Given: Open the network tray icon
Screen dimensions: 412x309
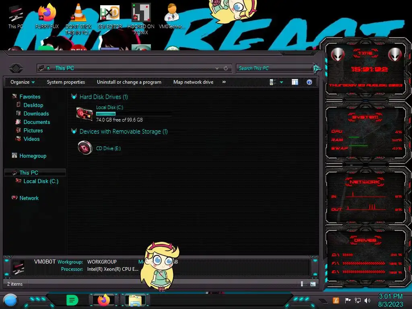Looking at the screenshot, I should coord(357,300).
